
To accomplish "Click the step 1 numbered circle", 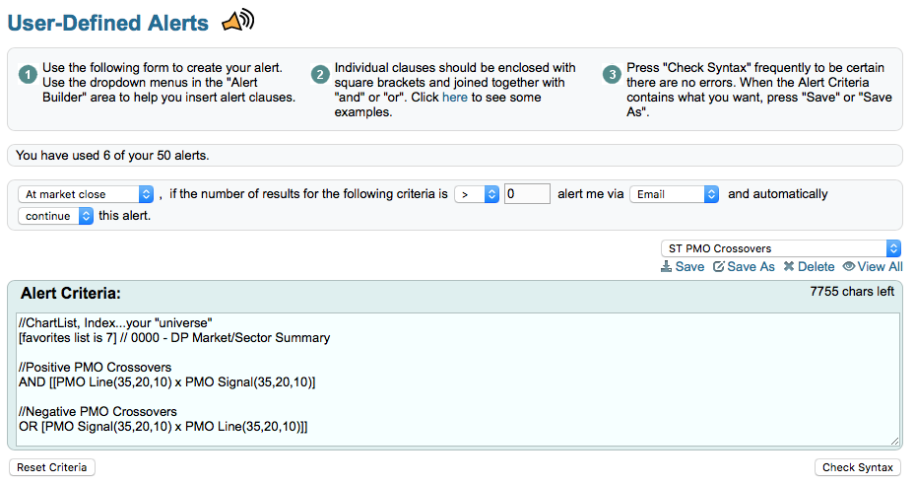I will pos(28,75).
